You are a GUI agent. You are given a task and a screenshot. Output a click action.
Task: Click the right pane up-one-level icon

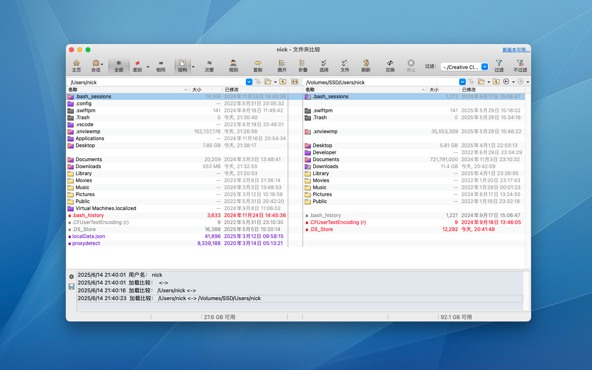click(496, 82)
